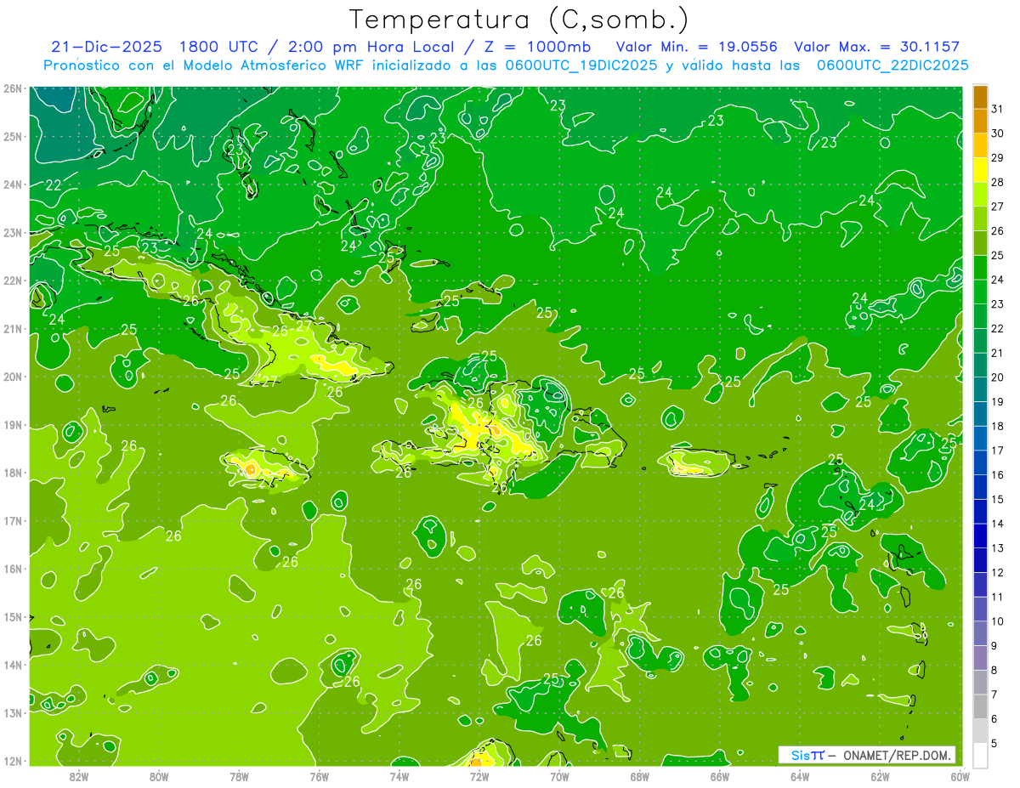Click the latitude label "24N"
Viewport: 1020px width, 788px height.
[13, 184]
